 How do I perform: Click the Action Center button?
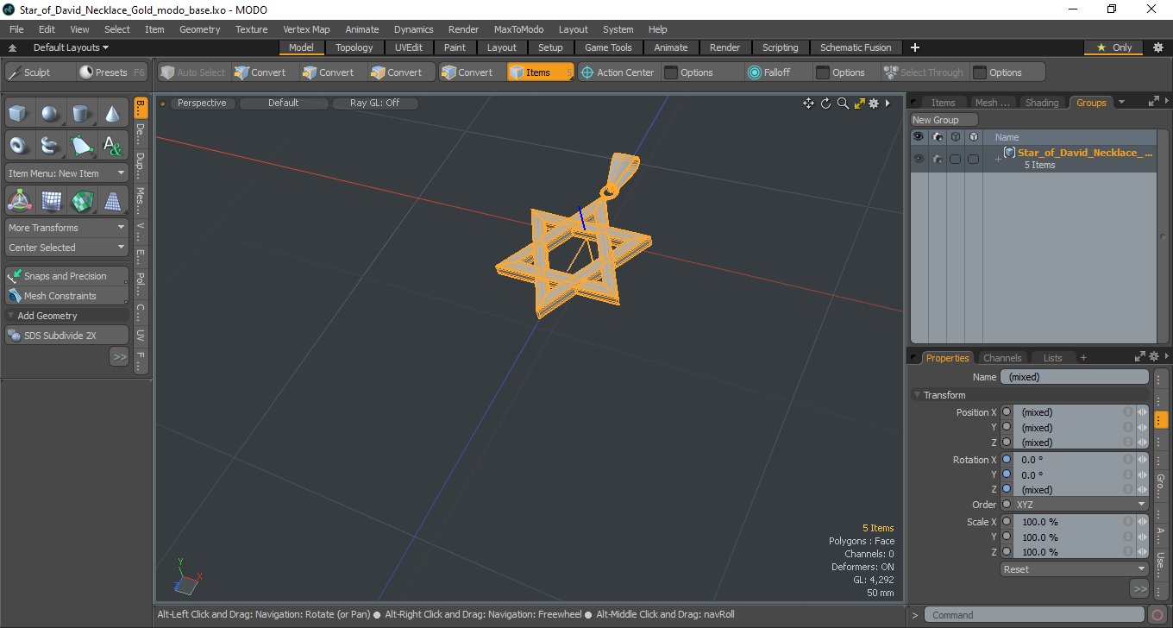[x=618, y=72]
